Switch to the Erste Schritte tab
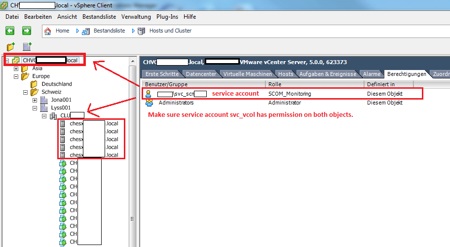The image size is (450, 247). tap(162, 74)
